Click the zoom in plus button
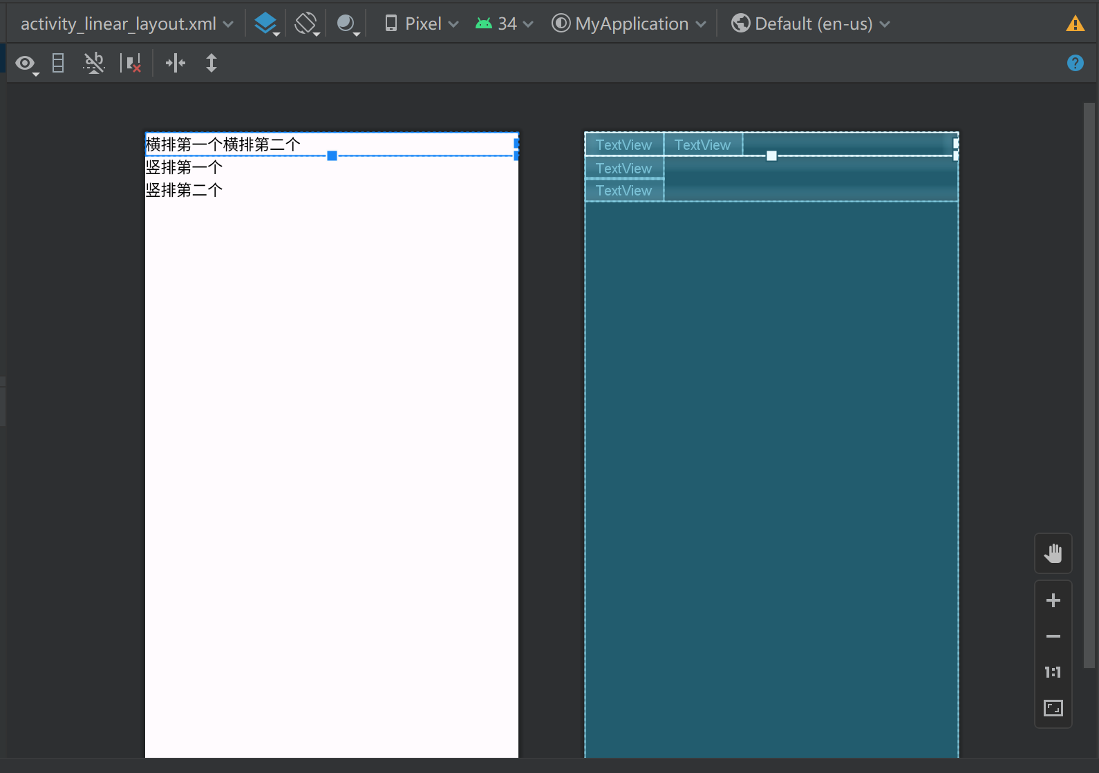This screenshot has height=773, width=1099. point(1053,600)
